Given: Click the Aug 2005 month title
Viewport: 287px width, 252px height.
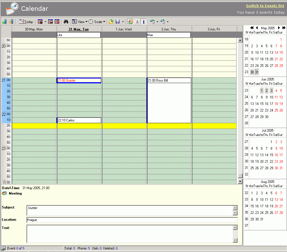Looking at the screenshot, I should (x=267, y=181).
